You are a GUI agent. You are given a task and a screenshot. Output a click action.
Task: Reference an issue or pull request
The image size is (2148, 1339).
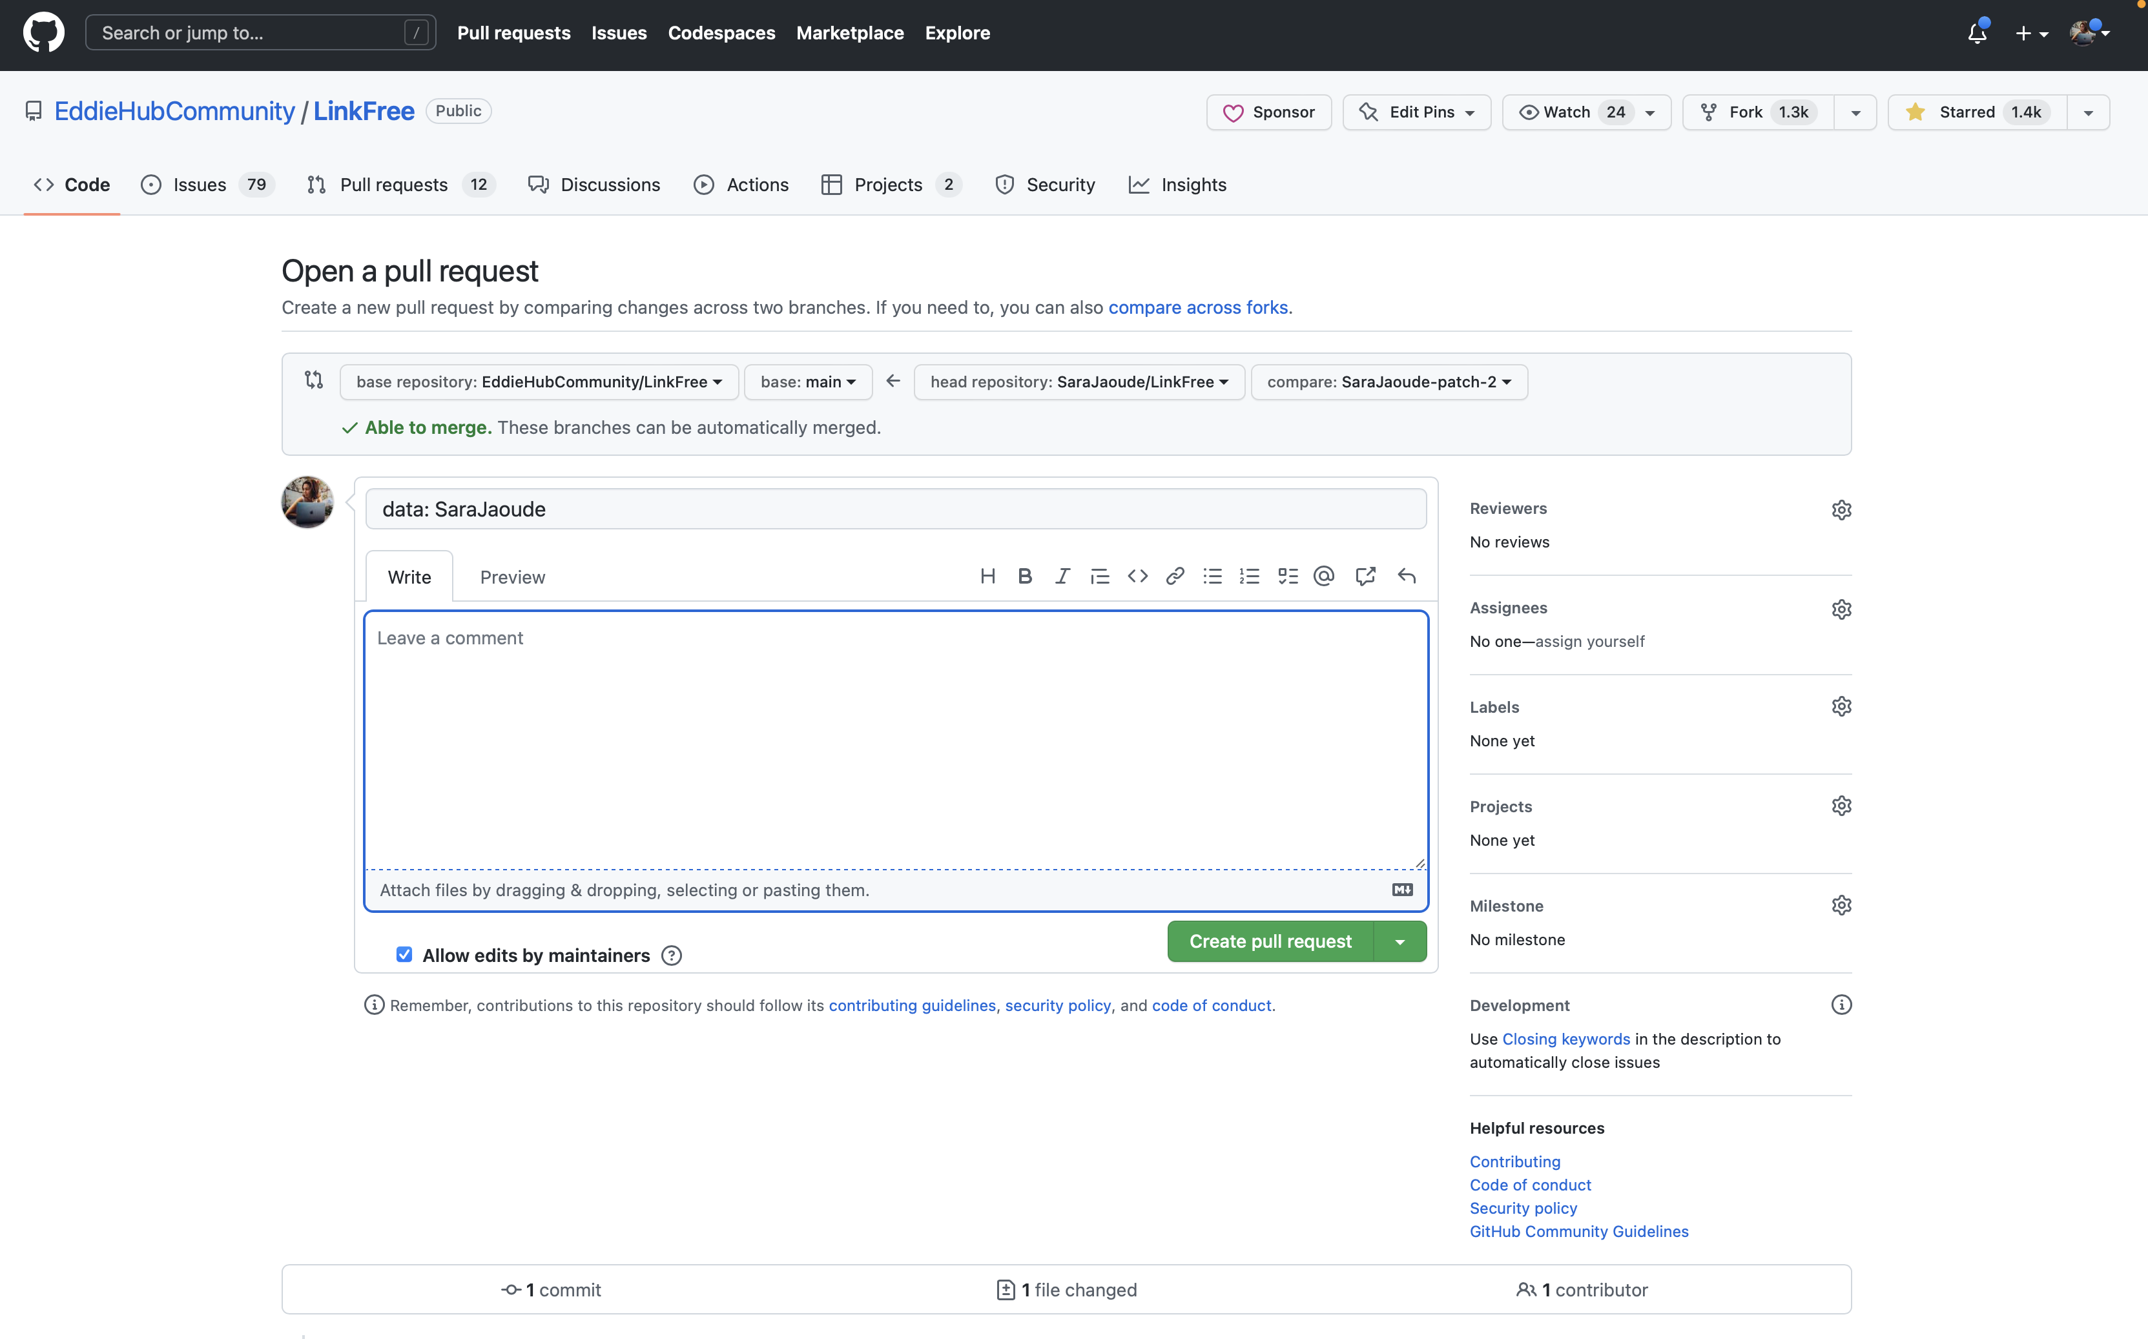[x=1365, y=577]
